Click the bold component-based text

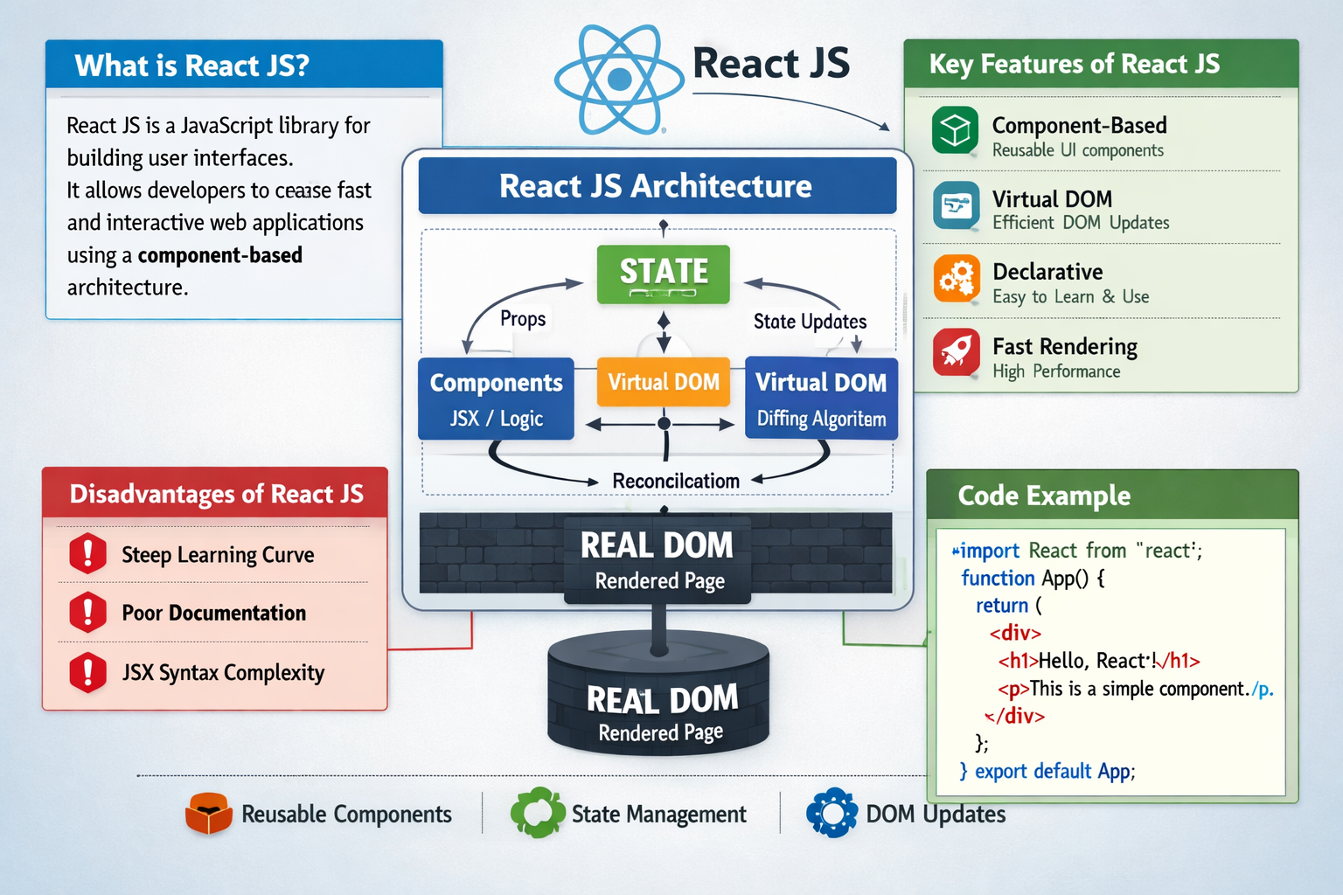(x=219, y=255)
